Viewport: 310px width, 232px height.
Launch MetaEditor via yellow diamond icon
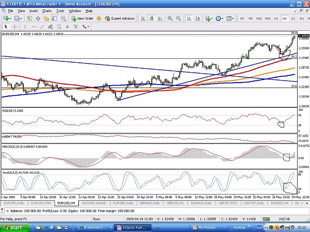click(x=99, y=18)
